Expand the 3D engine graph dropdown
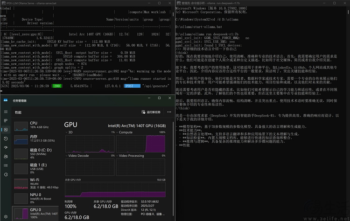 point(69,132)
